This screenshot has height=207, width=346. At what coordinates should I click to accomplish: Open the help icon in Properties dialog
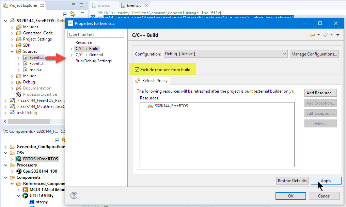(74, 195)
